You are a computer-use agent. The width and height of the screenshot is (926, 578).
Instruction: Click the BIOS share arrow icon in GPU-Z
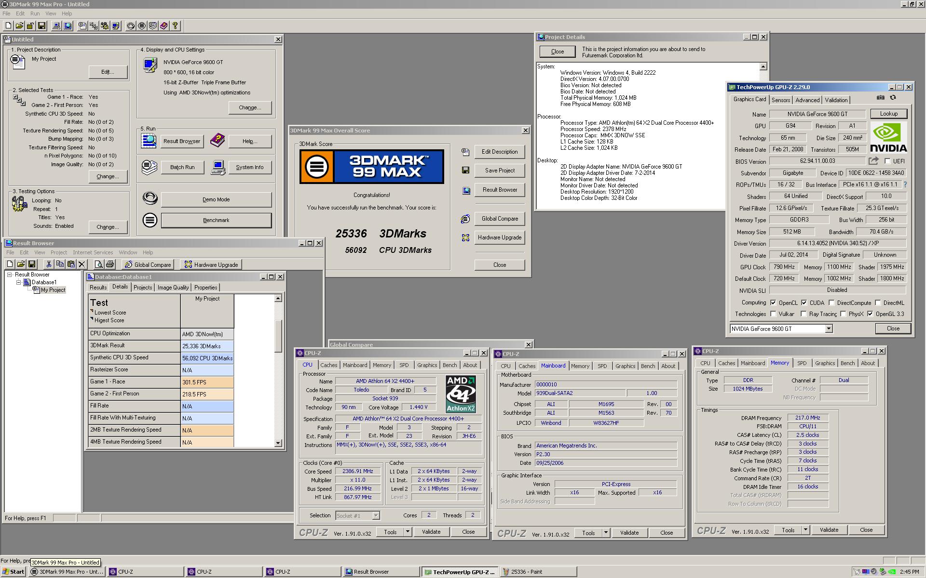coord(873,161)
